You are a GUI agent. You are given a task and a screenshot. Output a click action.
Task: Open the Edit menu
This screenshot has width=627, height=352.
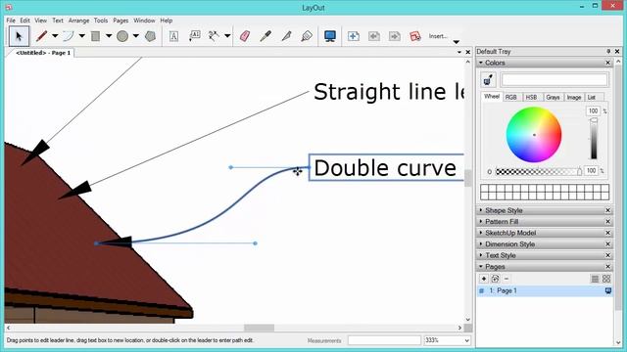pos(24,21)
